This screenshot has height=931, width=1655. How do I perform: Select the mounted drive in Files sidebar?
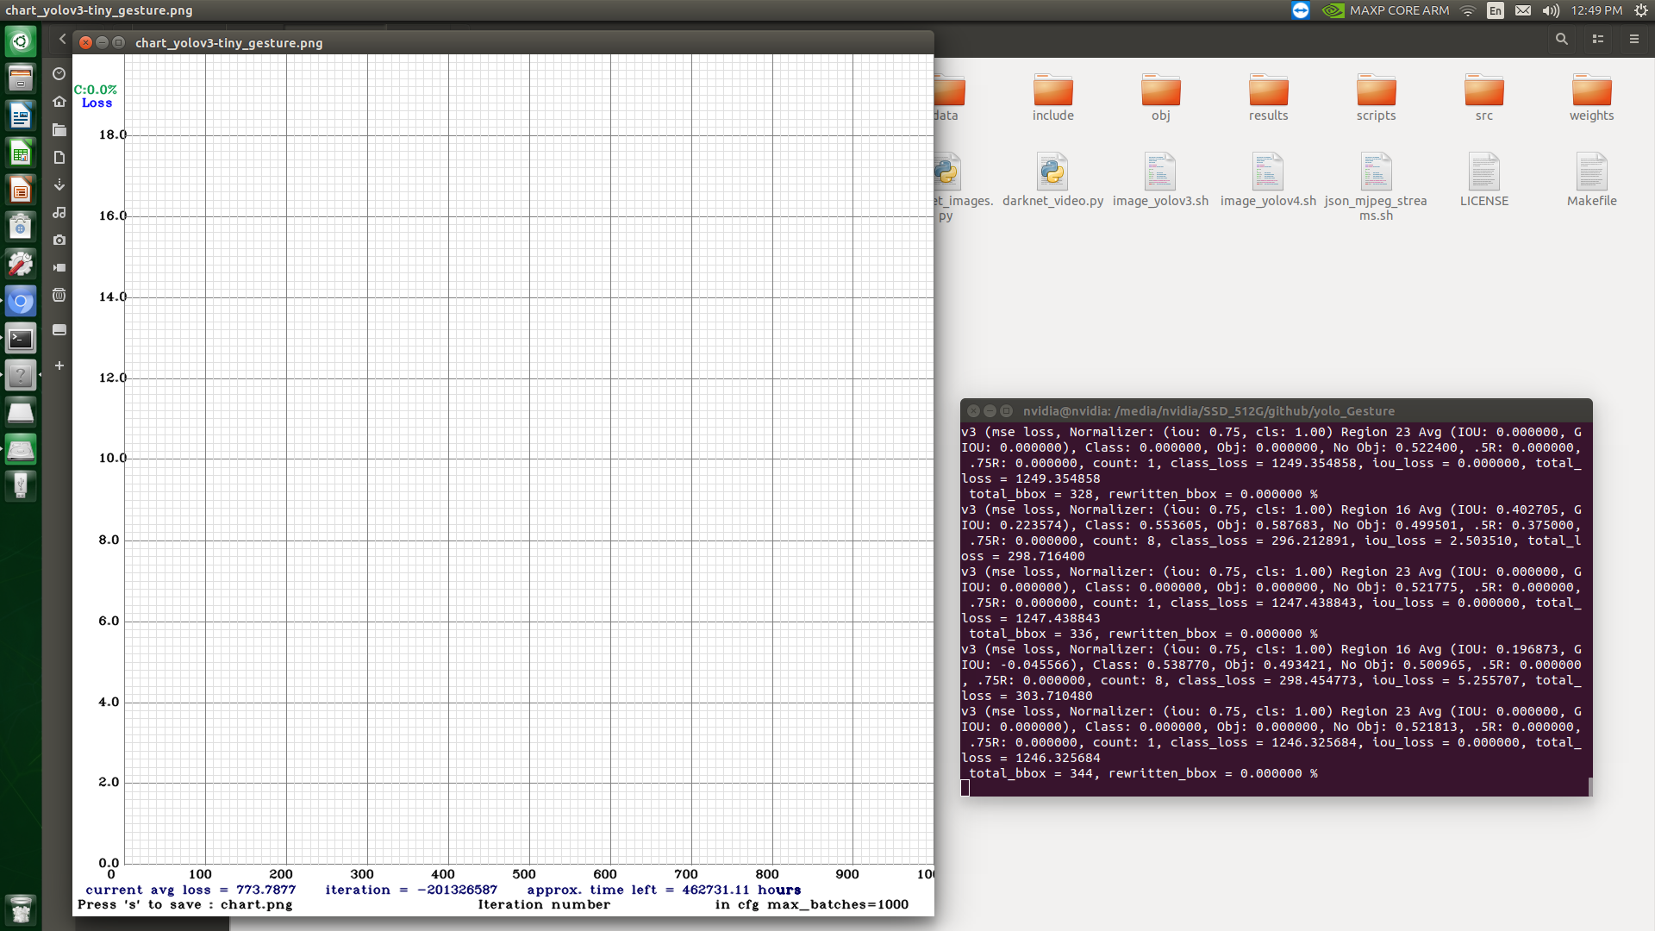pyautogui.click(x=59, y=330)
